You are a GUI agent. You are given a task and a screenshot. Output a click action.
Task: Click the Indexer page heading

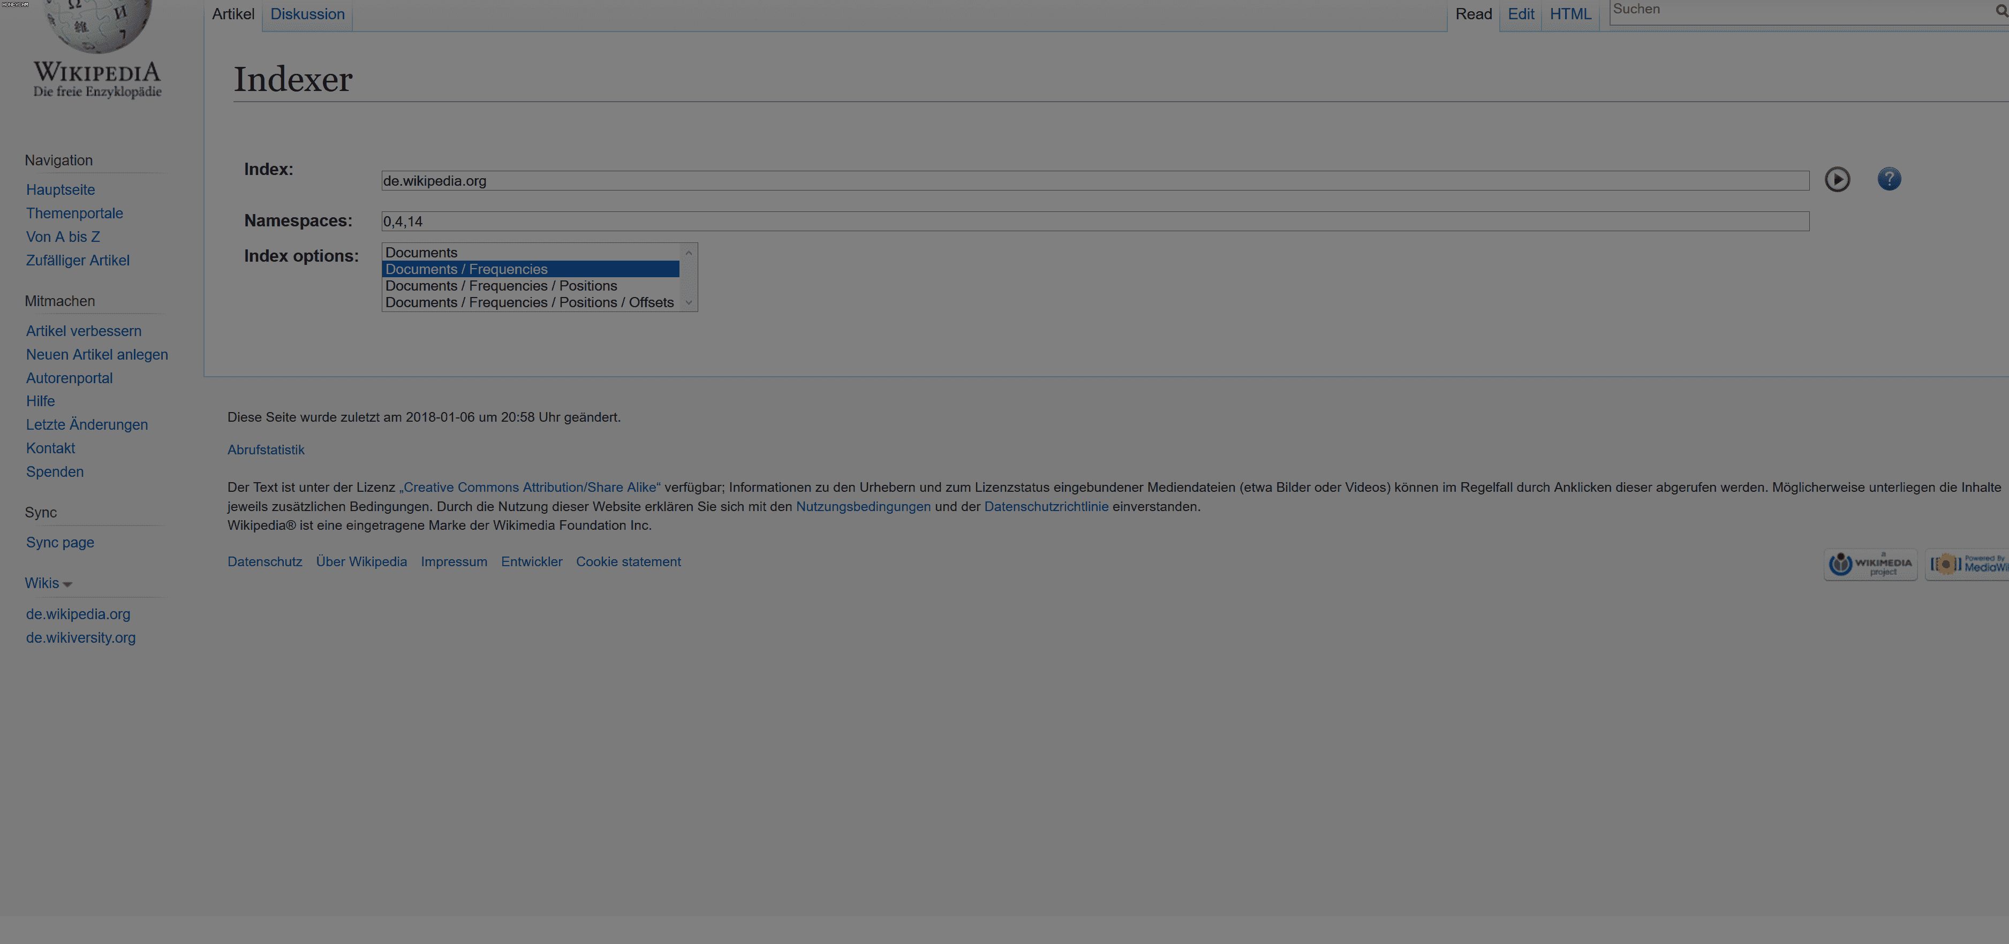coord(293,80)
